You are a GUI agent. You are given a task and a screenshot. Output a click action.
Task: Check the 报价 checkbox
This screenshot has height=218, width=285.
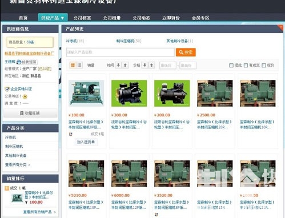[x=264, y=66]
